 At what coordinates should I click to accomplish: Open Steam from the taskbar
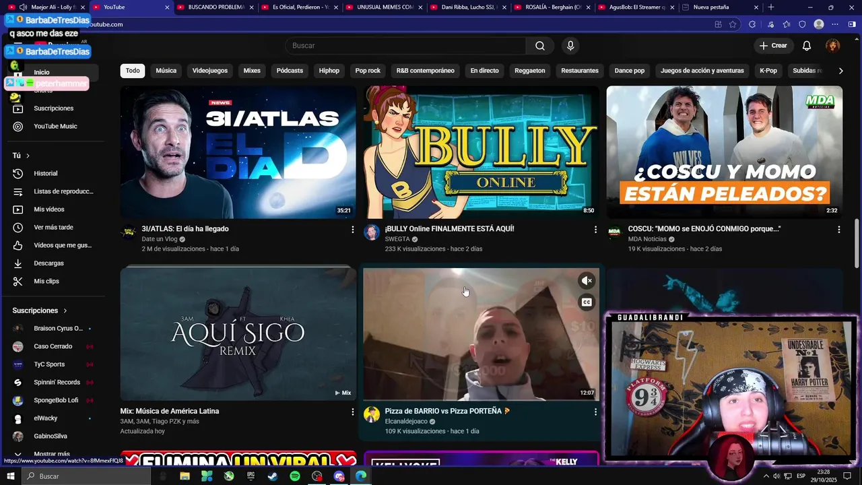click(273, 476)
